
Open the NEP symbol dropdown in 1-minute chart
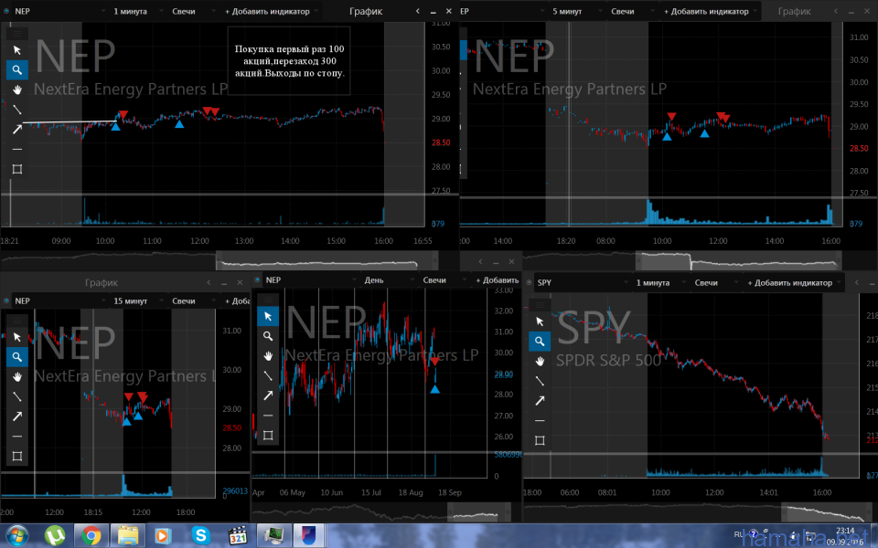59,11
